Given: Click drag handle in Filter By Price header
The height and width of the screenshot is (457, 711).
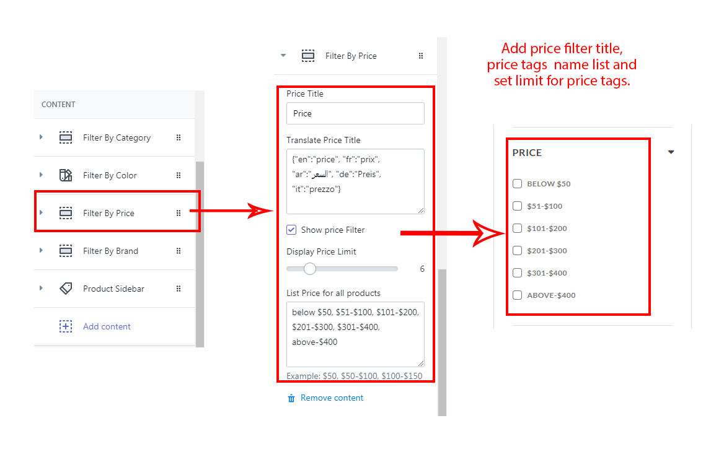Looking at the screenshot, I should [x=421, y=56].
